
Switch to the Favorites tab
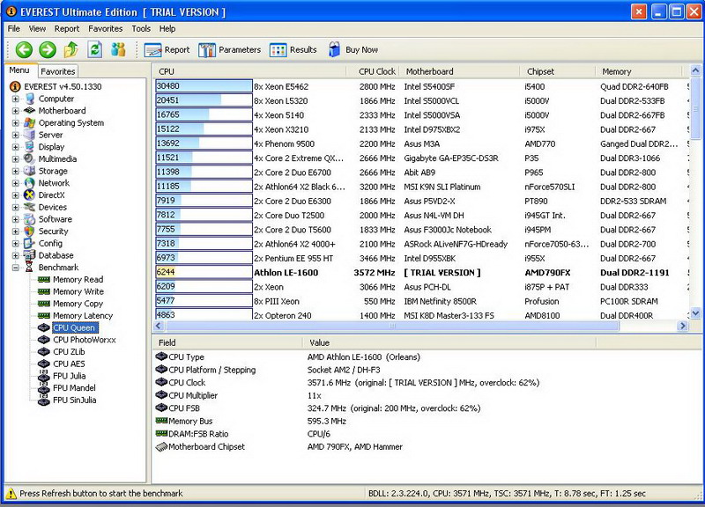click(x=57, y=71)
